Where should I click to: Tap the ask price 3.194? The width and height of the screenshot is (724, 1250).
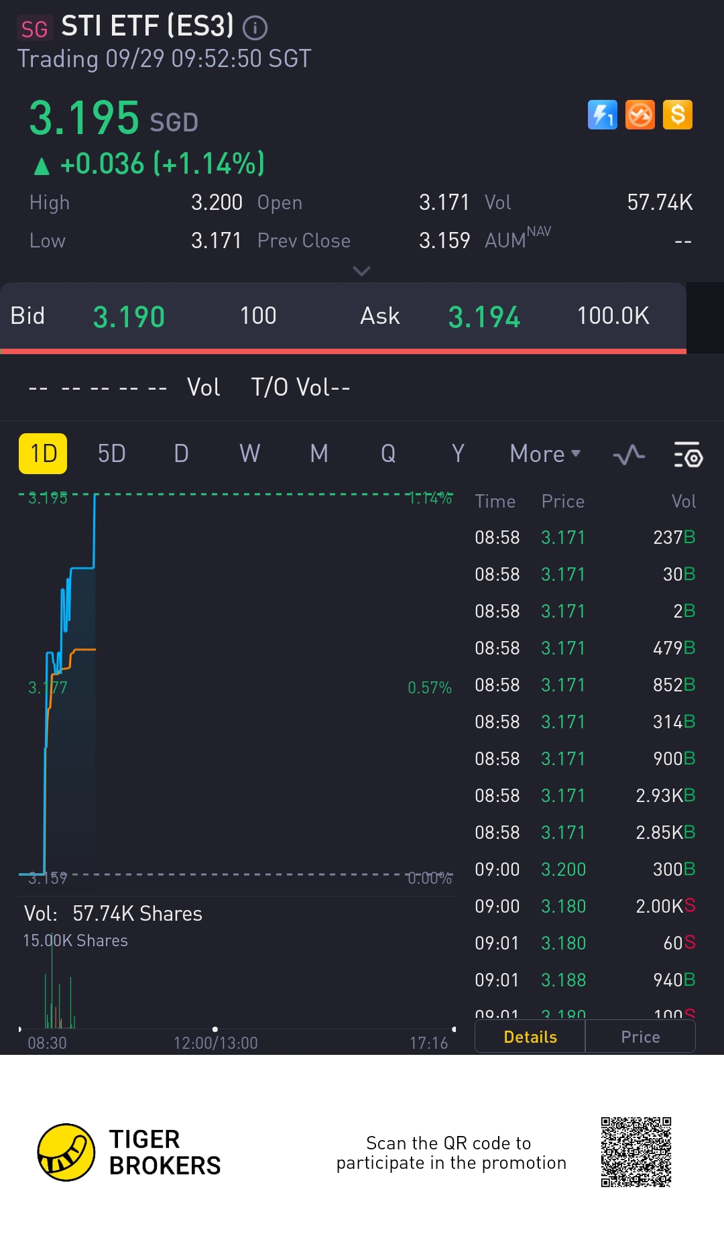(484, 317)
